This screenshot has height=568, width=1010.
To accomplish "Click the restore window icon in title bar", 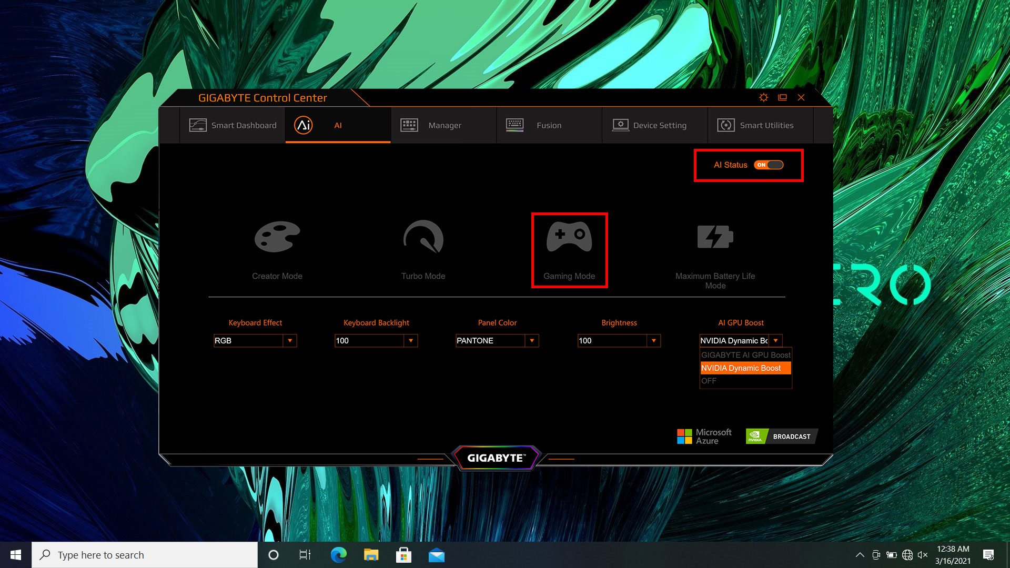I will (783, 97).
